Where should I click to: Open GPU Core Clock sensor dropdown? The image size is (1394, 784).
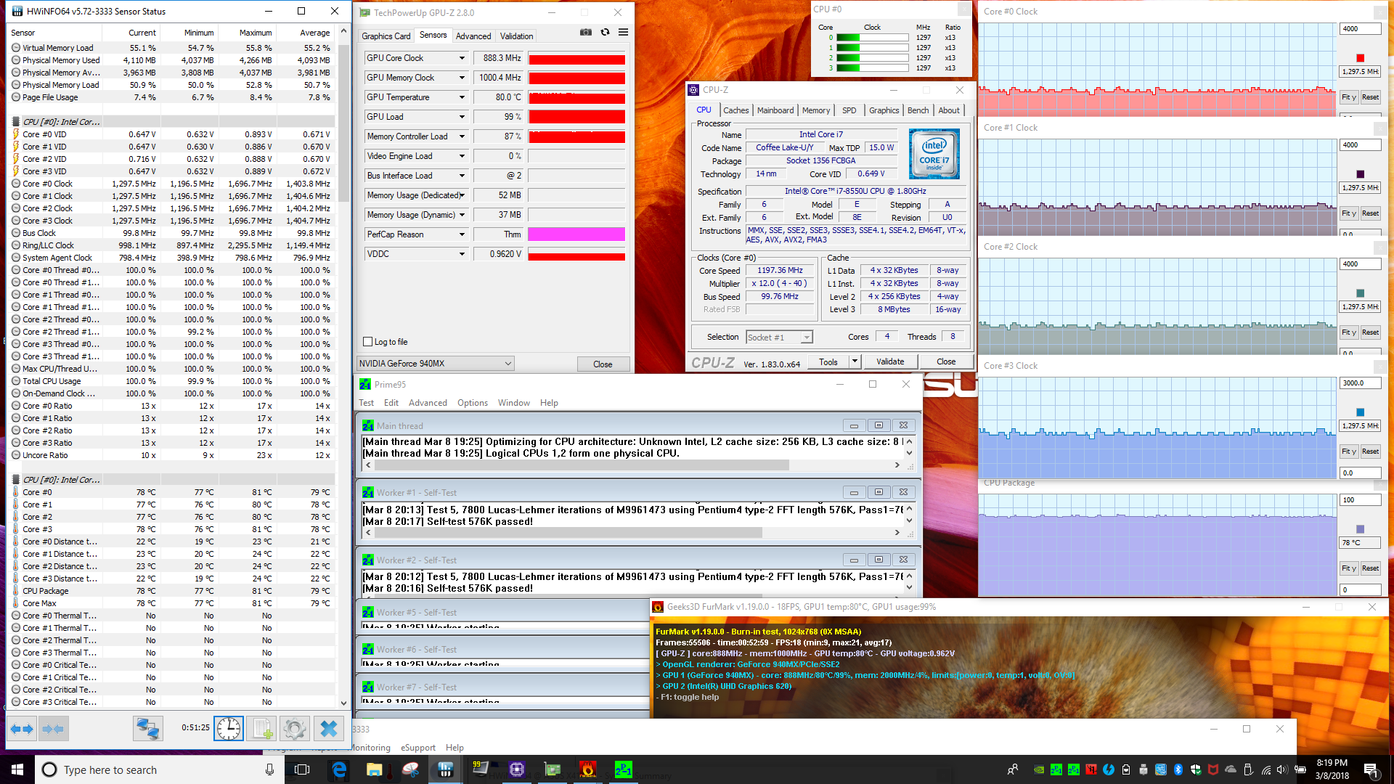(462, 58)
